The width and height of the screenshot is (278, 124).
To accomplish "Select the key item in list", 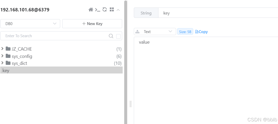I will click(x=61, y=70).
